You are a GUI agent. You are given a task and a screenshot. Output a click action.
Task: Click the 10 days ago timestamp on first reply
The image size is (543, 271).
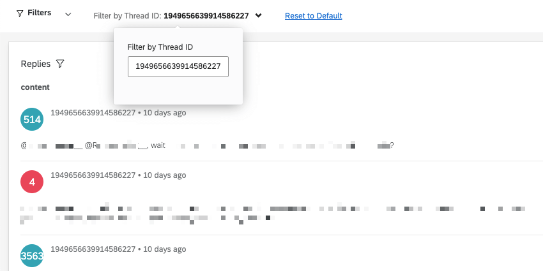pyautogui.click(x=164, y=113)
